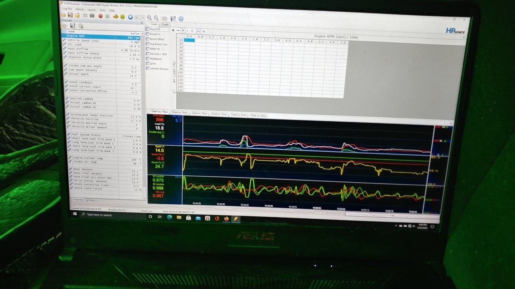This screenshot has width=515, height=289.
Task: Open Firefox from the taskbar
Action: 227,219
